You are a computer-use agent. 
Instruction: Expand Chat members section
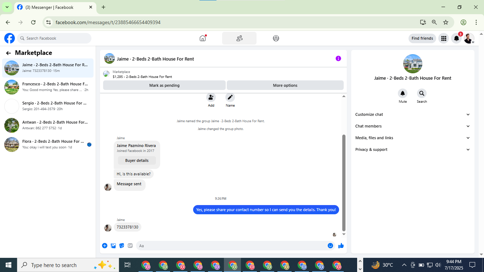click(x=413, y=126)
